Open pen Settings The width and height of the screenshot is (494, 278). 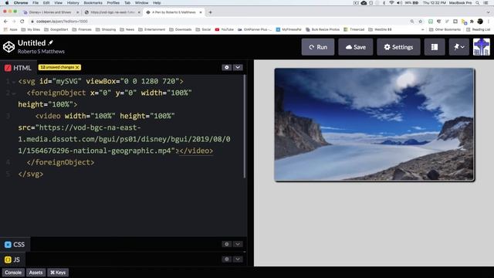tap(398, 47)
